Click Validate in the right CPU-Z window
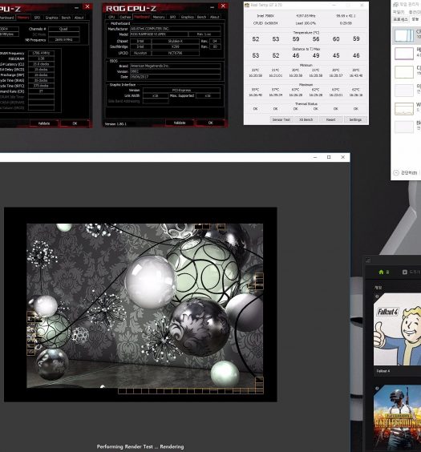 pos(180,123)
